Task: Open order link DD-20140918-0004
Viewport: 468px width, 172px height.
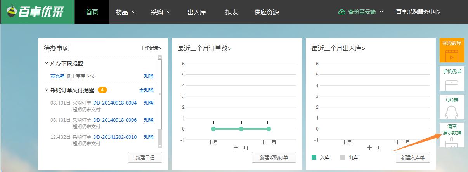Action: (115, 103)
